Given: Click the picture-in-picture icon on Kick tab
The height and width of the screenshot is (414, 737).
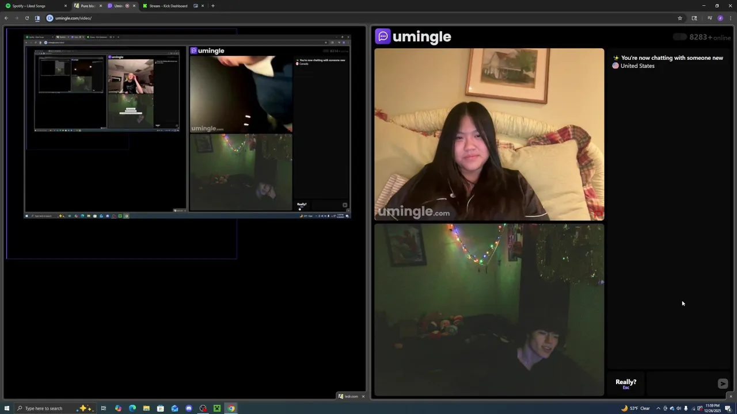Looking at the screenshot, I should tap(196, 6).
